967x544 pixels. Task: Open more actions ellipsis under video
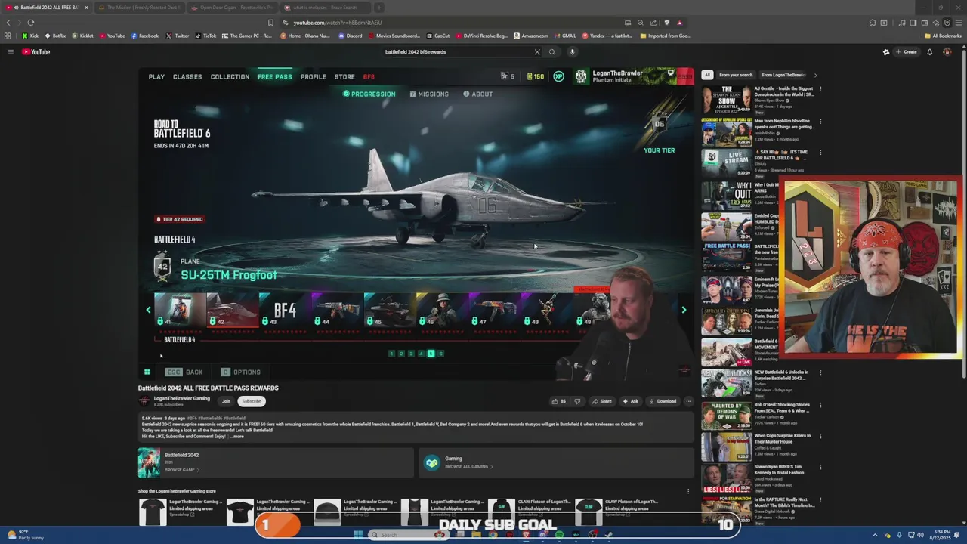tap(688, 401)
